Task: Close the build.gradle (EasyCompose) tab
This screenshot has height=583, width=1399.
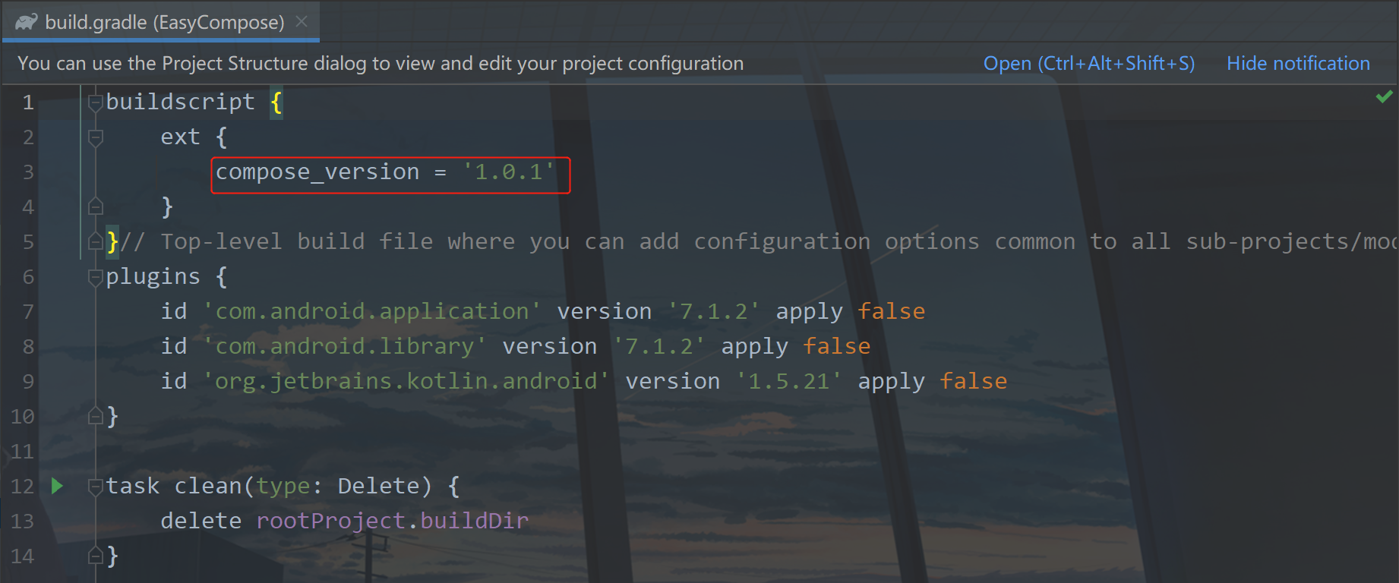Action: tap(302, 22)
